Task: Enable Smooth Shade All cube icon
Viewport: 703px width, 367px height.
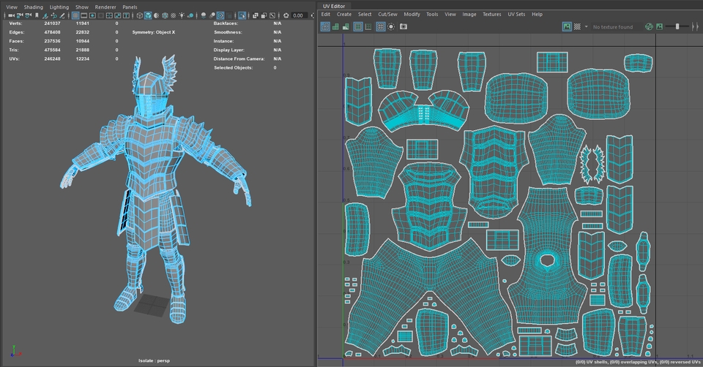Action: [148, 15]
